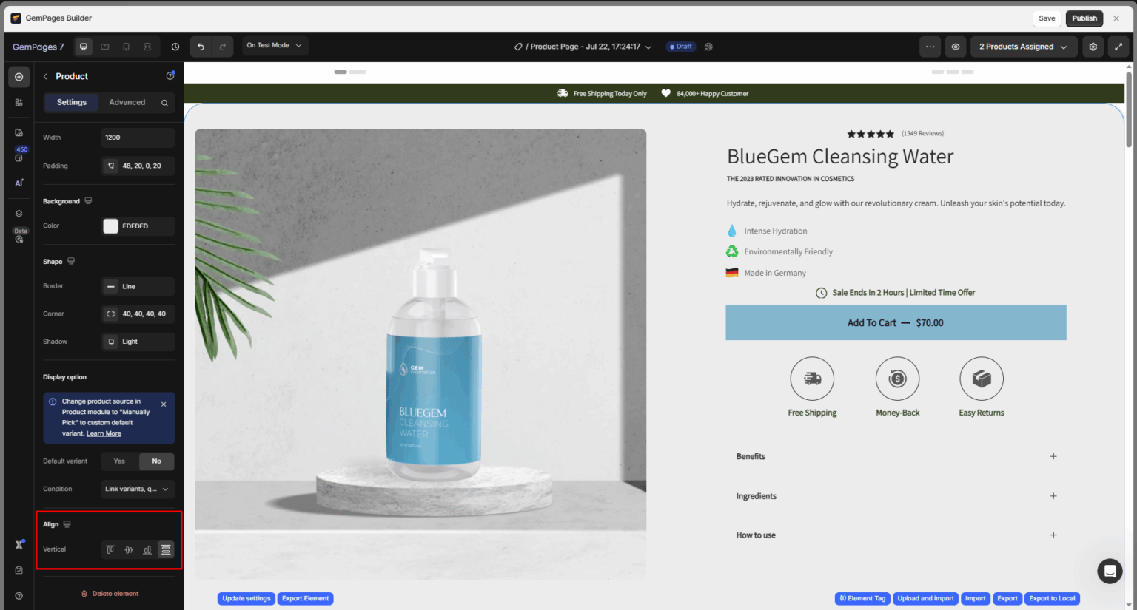The width and height of the screenshot is (1137, 610).
Task: Click the Width input field
Action: 138,138
